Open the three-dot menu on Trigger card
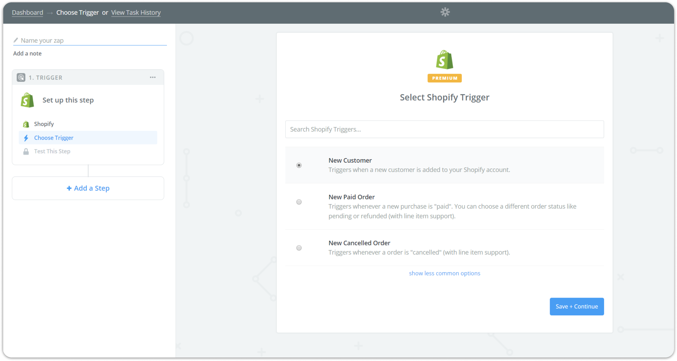 pos(153,77)
